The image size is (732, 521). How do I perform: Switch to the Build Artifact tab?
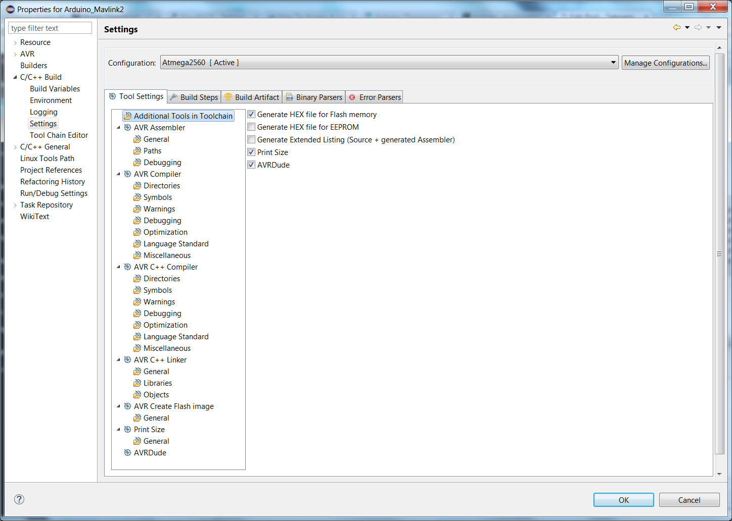(252, 97)
